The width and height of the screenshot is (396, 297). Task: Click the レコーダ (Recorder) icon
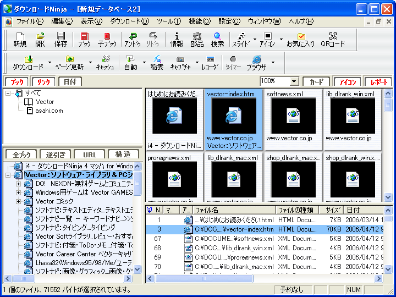pos(210,63)
